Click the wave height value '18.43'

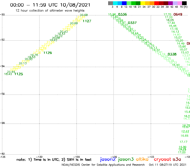[8, 74]
